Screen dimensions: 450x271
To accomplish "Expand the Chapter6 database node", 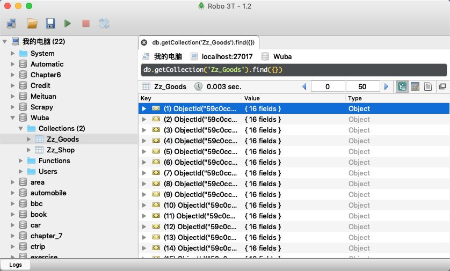I will (13, 75).
